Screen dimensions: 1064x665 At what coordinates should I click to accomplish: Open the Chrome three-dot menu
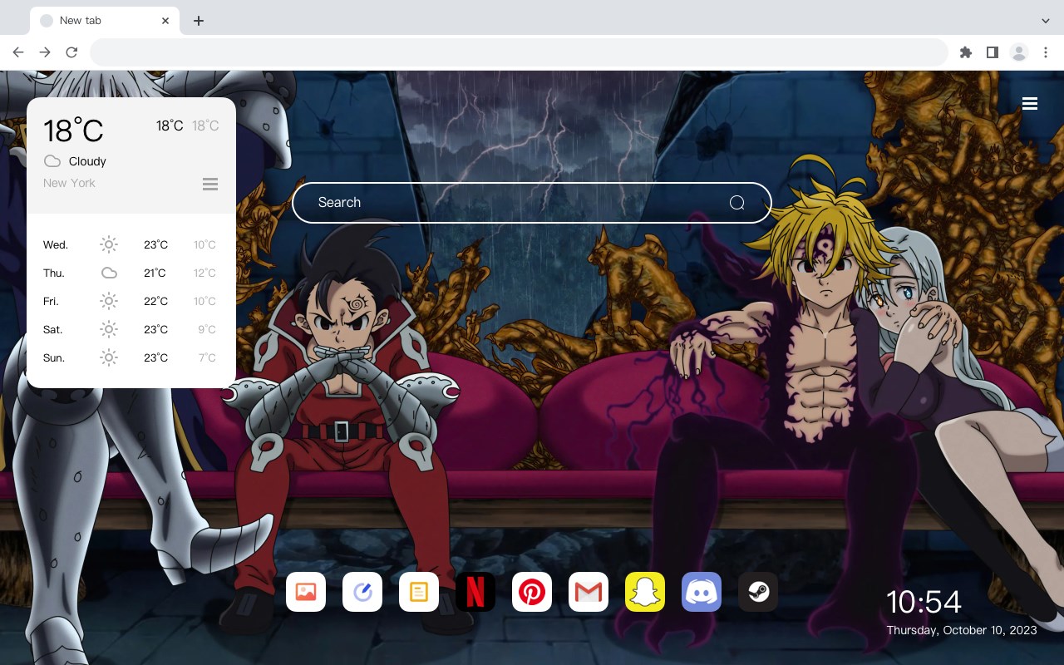pyautogui.click(x=1046, y=52)
